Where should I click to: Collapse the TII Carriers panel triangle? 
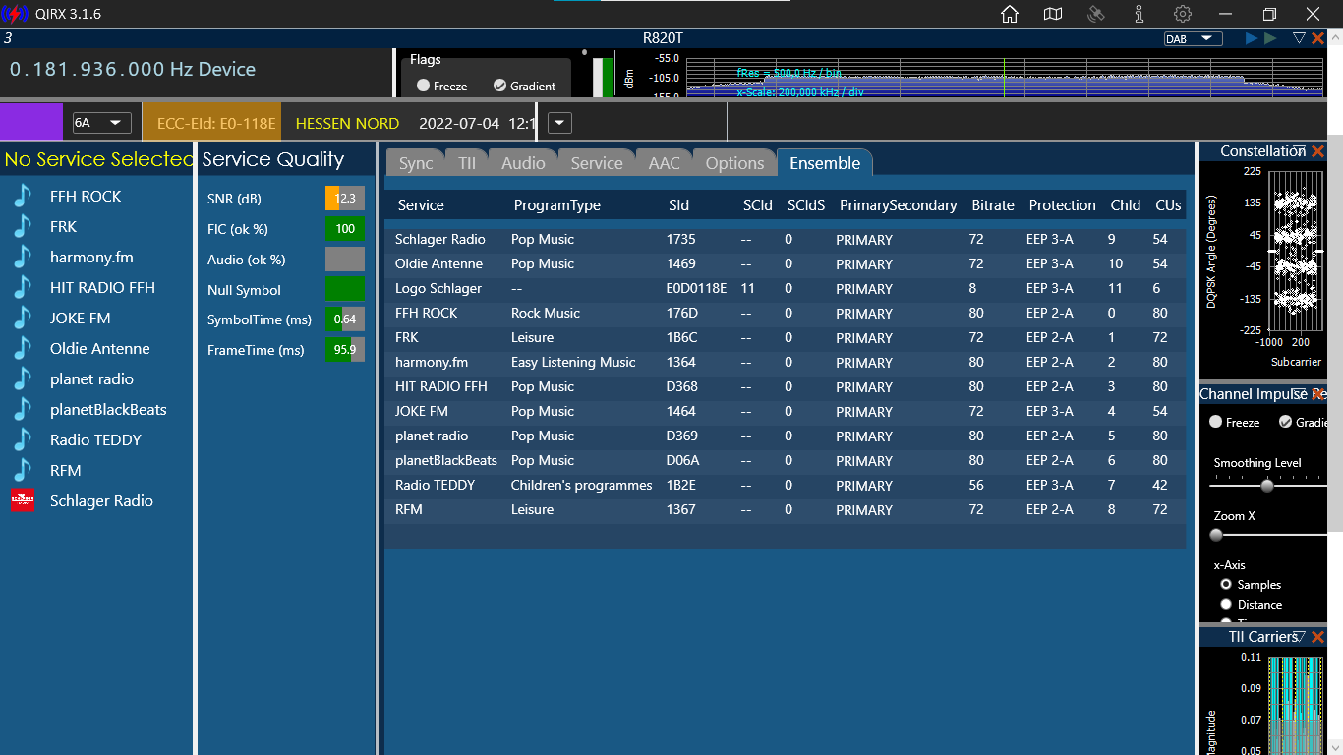pyautogui.click(x=1300, y=636)
